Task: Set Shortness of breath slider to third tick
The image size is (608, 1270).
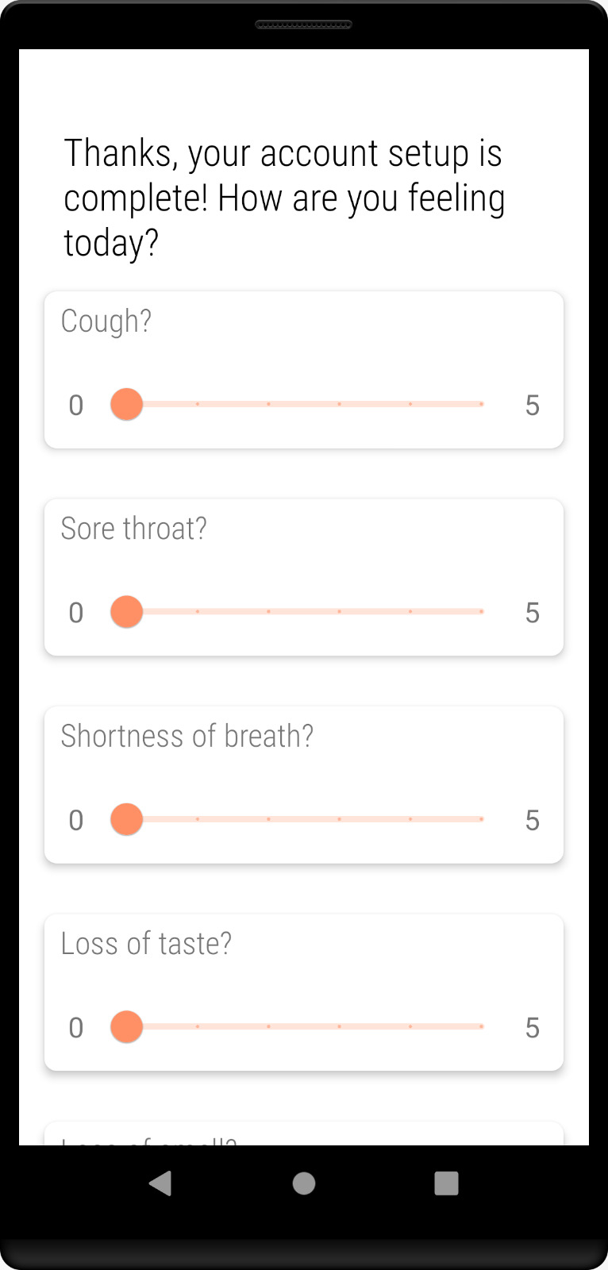Action: [x=339, y=819]
